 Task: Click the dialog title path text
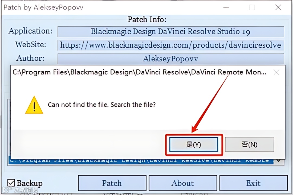coord(139,72)
